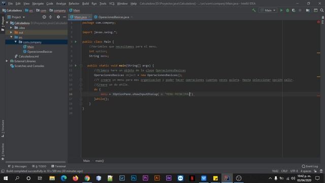Viewport: 325px width, 183px height.
Task: Run the Main configuration with green play icon
Action: coord(281,10)
